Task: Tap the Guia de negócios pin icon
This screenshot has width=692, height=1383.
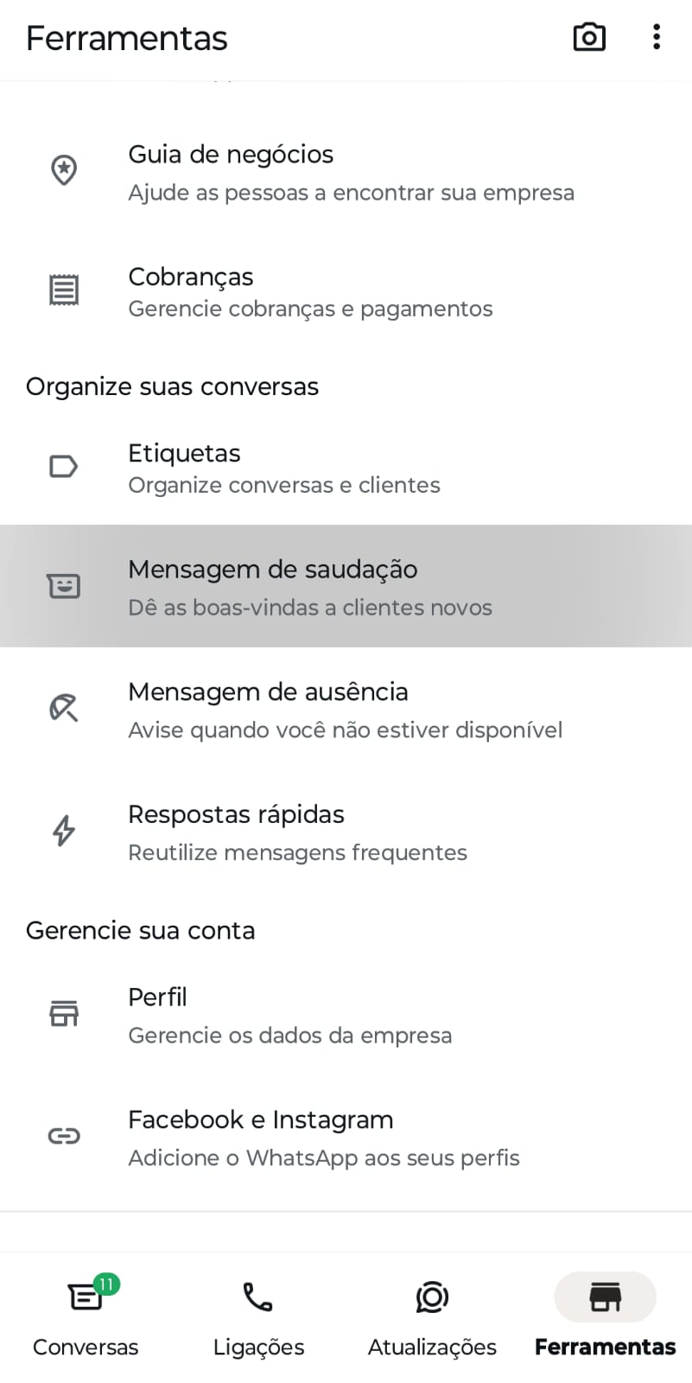Action: click(64, 170)
